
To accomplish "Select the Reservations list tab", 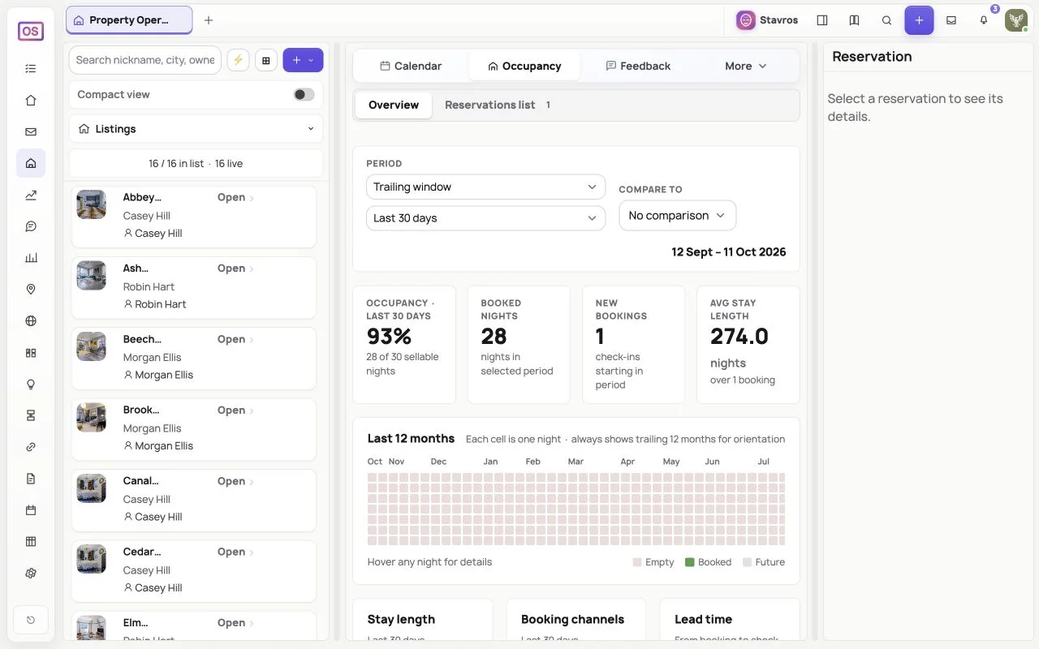I will pos(498,105).
